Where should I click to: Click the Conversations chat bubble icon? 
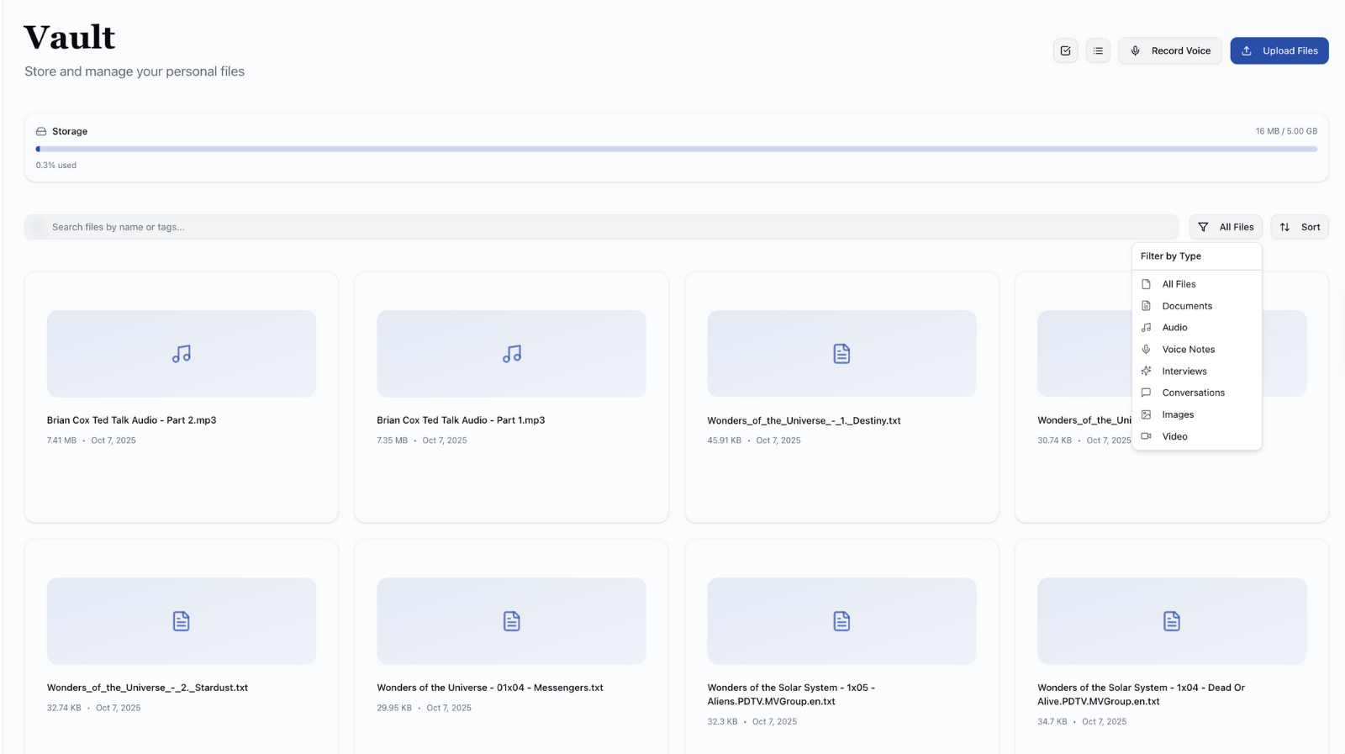tap(1146, 393)
